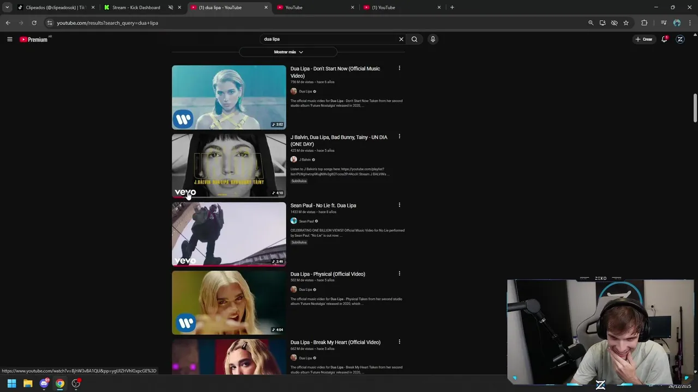
Task: Open options menu for Physical video
Action: 399,273
